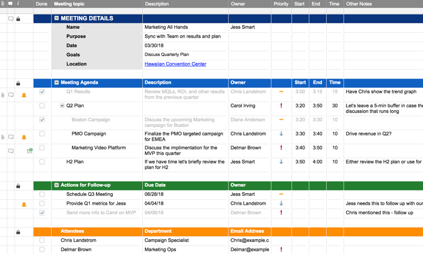Click the update request envelope icon
This screenshot has height=254, width=423.
(x=30, y=151)
